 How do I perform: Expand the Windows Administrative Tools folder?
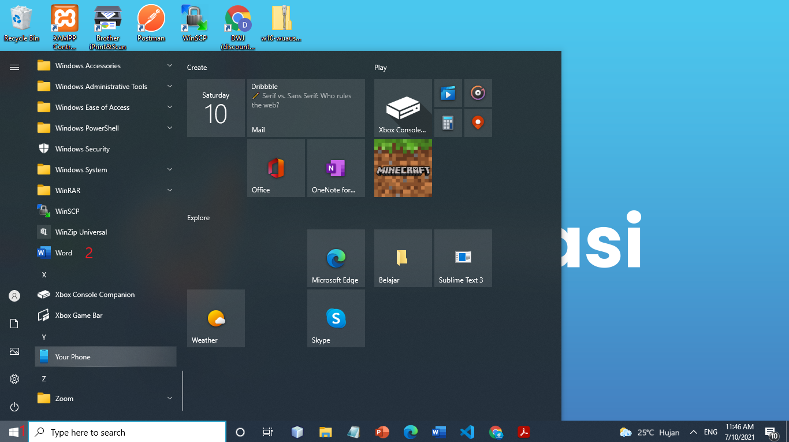(x=106, y=87)
